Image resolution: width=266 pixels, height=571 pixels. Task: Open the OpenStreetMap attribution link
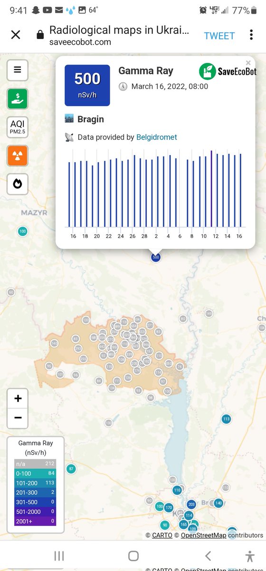[x=203, y=535]
